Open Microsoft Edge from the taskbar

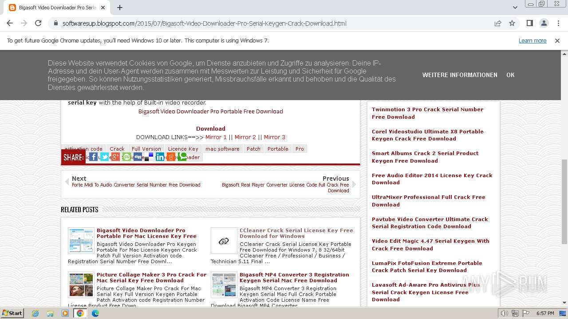(x=95, y=313)
